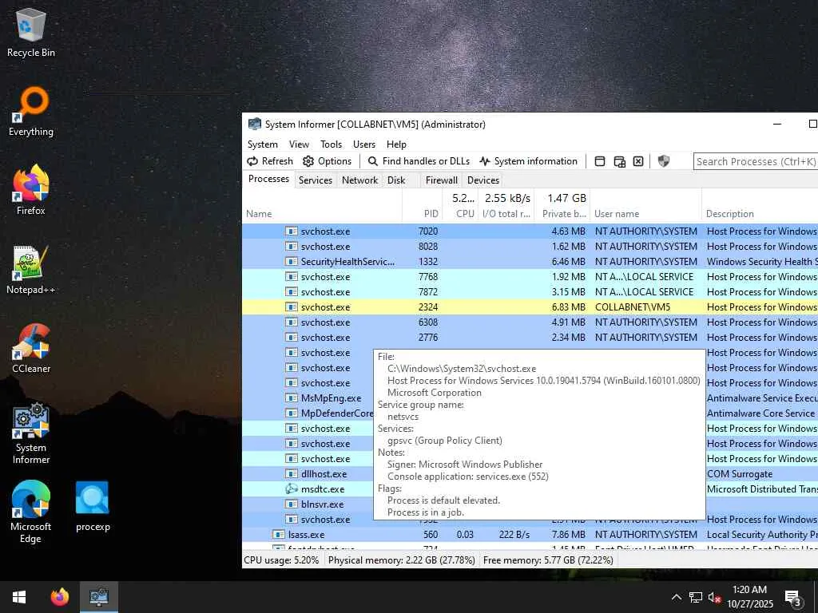
Task: Switch to the Services tab
Action: [x=315, y=180]
